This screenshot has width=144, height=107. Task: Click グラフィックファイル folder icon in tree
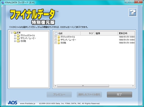click(18, 35)
